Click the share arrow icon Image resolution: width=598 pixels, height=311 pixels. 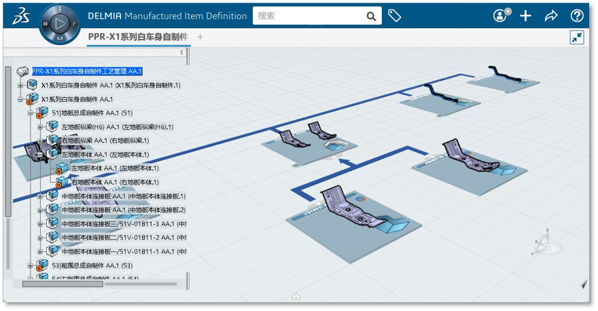[551, 16]
